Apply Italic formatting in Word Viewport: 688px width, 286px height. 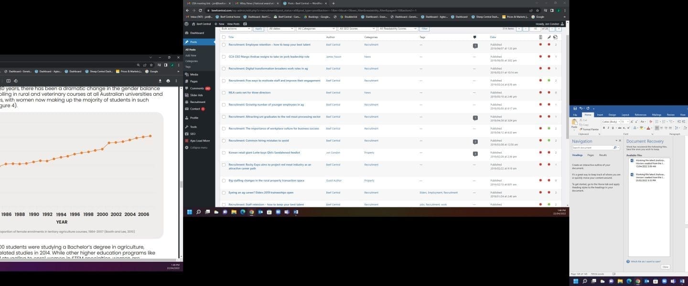tap(608, 128)
